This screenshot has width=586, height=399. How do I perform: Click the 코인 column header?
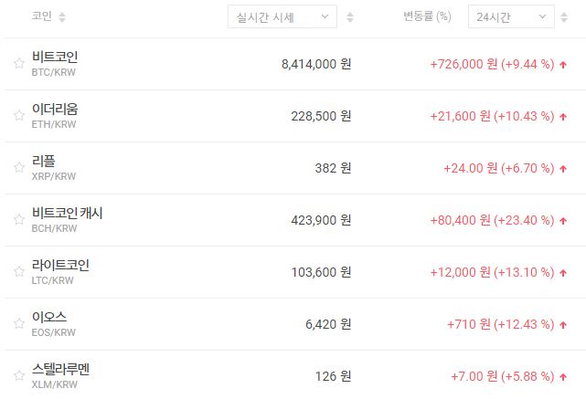coord(41,17)
